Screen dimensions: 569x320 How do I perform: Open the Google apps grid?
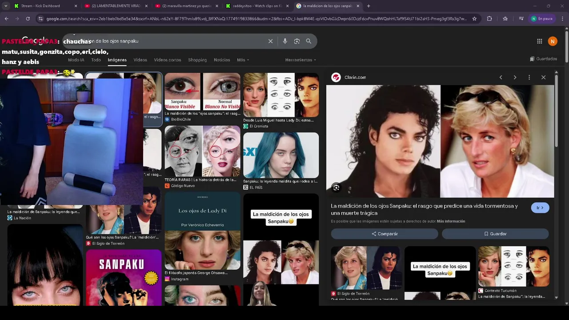539,41
